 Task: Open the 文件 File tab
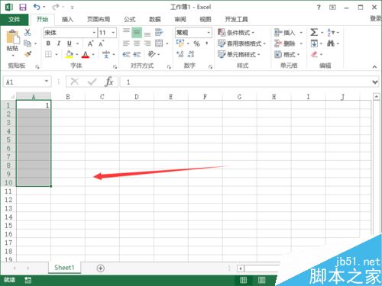14,19
